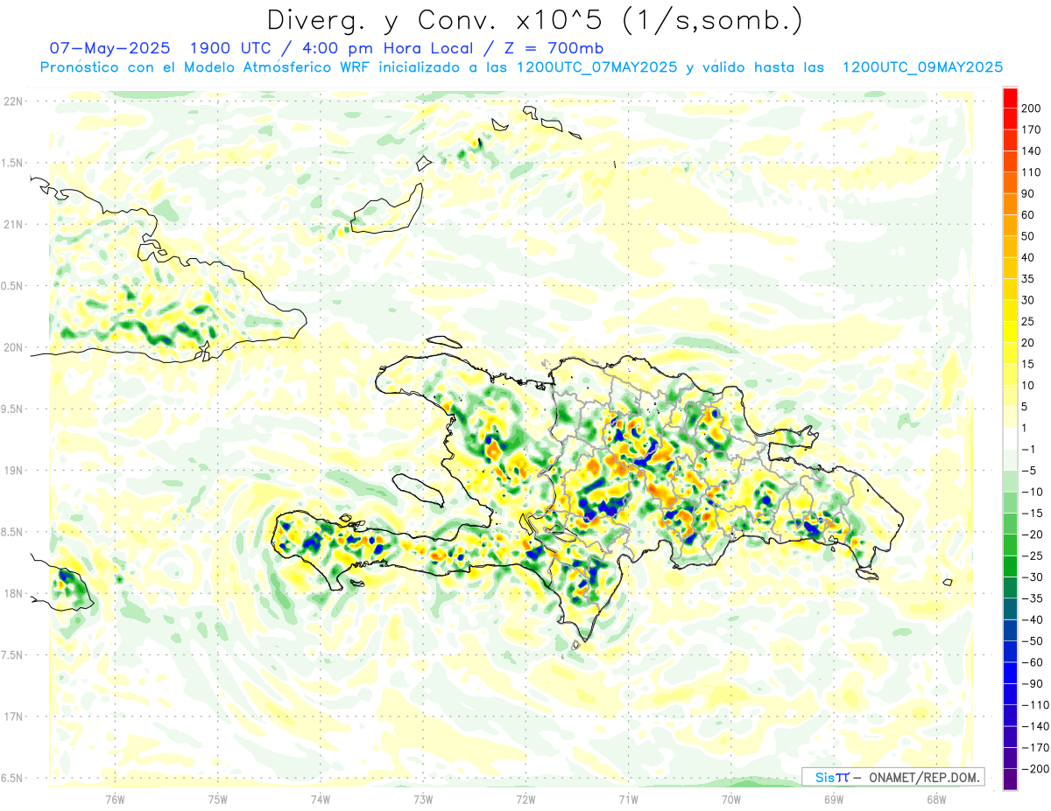Click the '-60' color scale value
The height and width of the screenshot is (811, 1051).
[x=1031, y=662]
